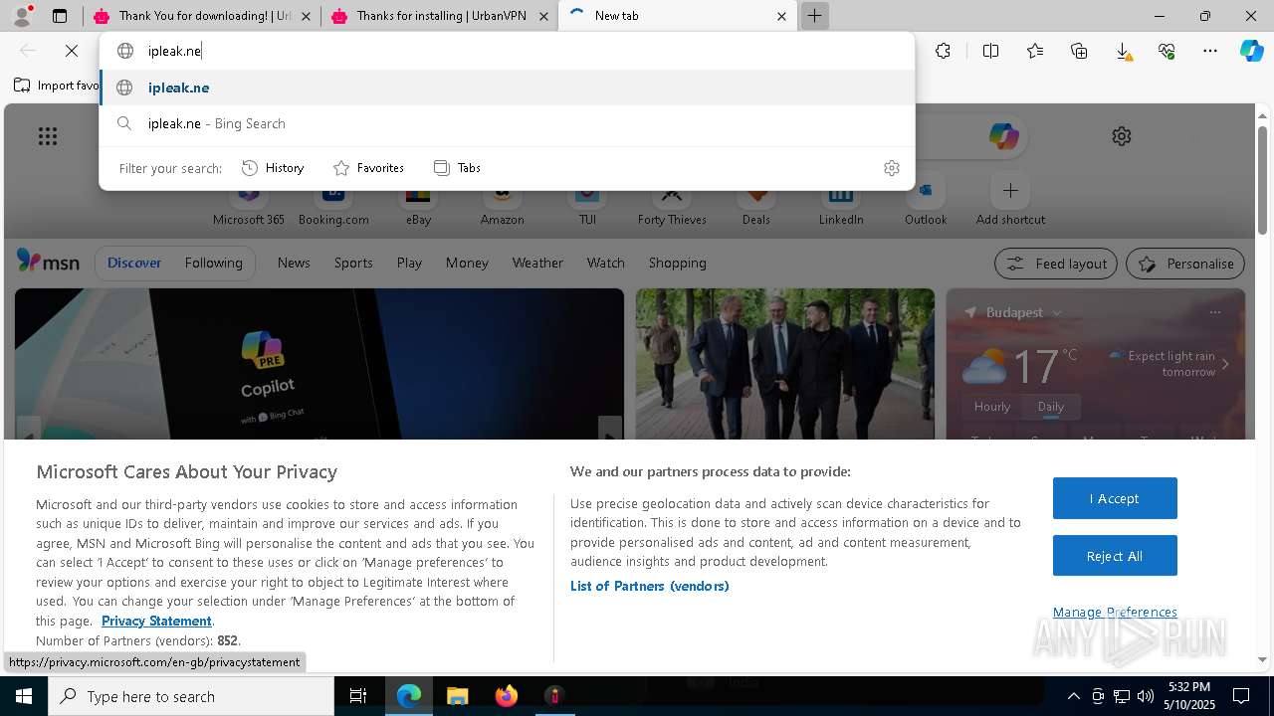Open new tab page settings gear
This screenshot has height=716, width=1274.
pos(1122,136)
